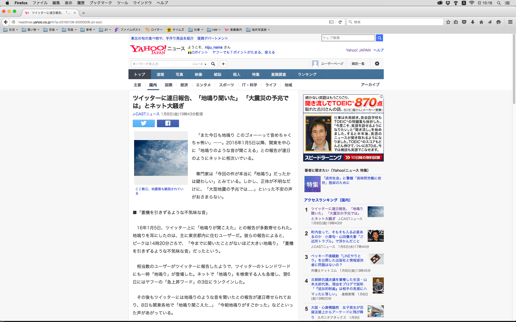Share article via the Twitter bird button
Image resolution: width=516 pixels, height=322 pixels.
(x=144, y=123)
